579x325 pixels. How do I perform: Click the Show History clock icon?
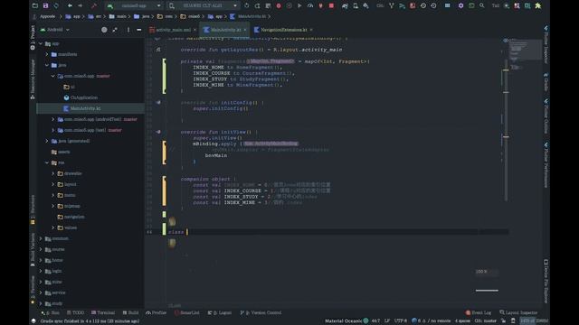click(423, 5)
